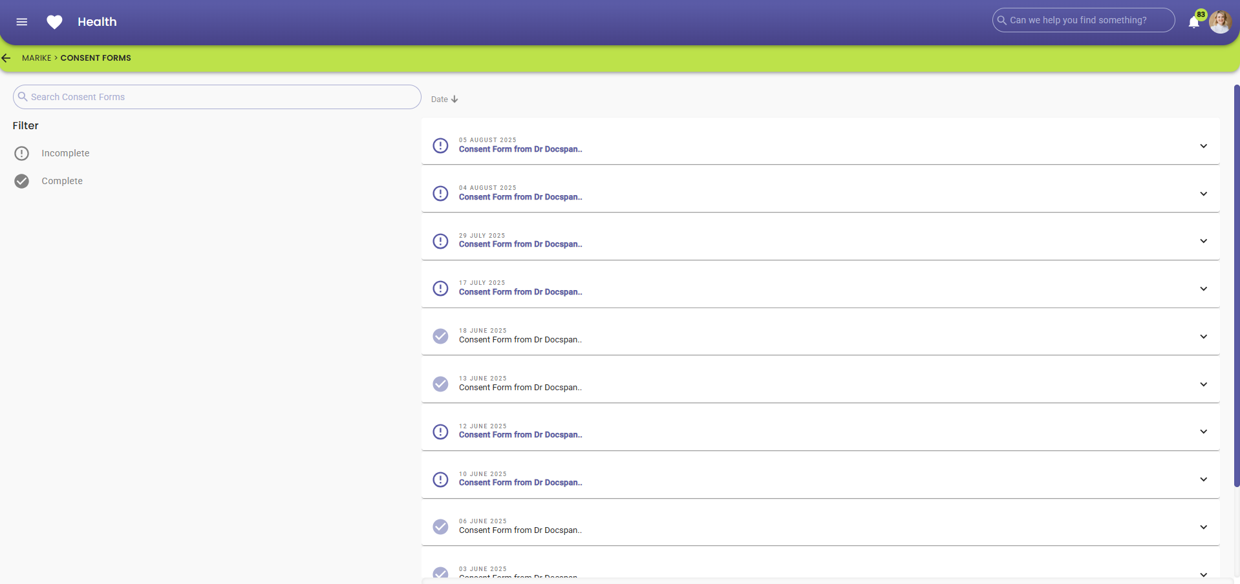Open the 10 June 2025 Consent Form link
The image size is (1240, 584).
coord(520,483)
